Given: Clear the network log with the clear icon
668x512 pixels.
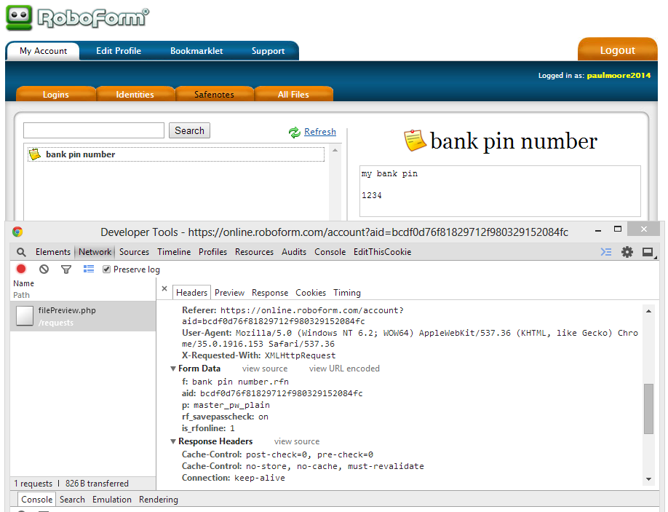Looking at the screenshot, I should [x=44, y=269].
